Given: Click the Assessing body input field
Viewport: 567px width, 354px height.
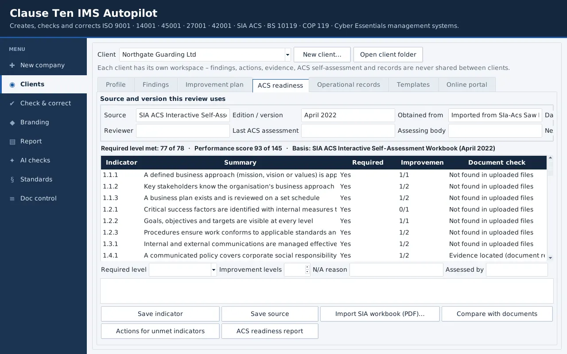Looking at the screenshot, I should (x=495, y=131).
